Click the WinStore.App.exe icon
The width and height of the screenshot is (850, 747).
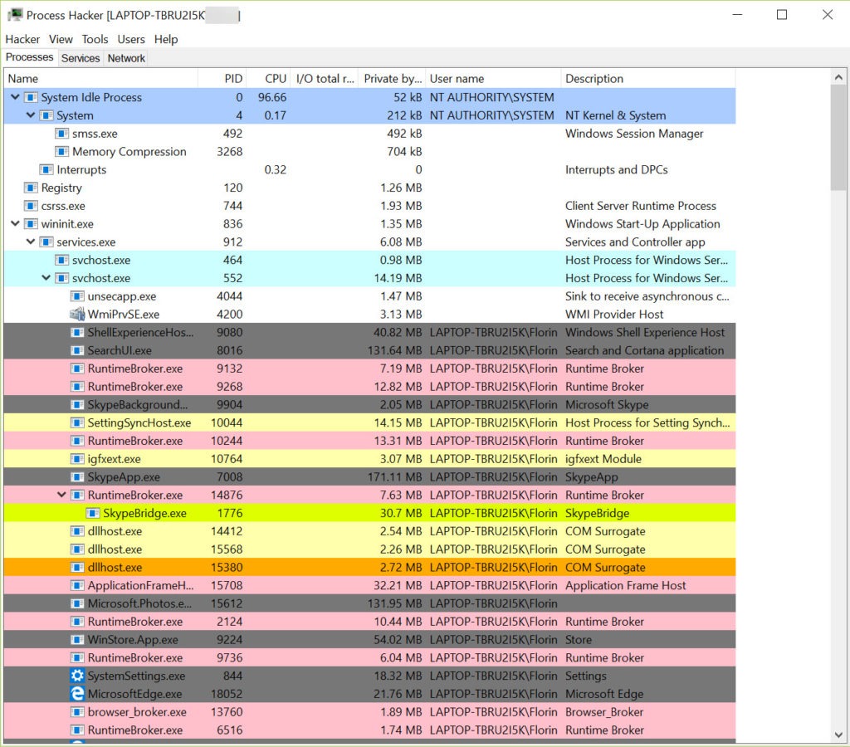(77, 640)
